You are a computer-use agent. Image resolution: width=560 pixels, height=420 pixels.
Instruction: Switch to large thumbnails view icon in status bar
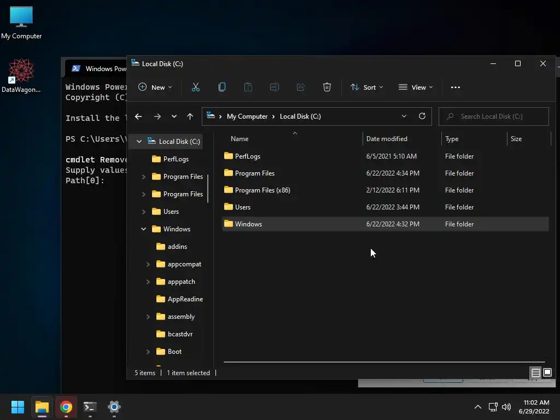pos(547,373)
